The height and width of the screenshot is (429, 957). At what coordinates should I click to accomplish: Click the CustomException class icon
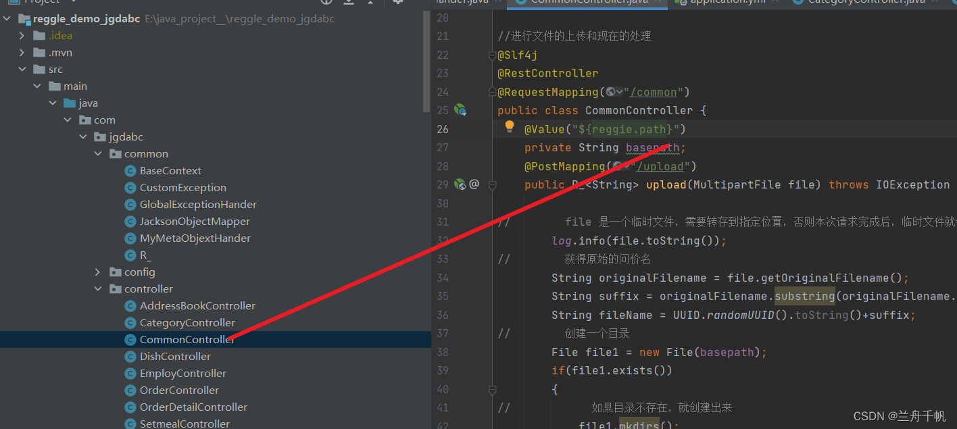coord(130,188)
